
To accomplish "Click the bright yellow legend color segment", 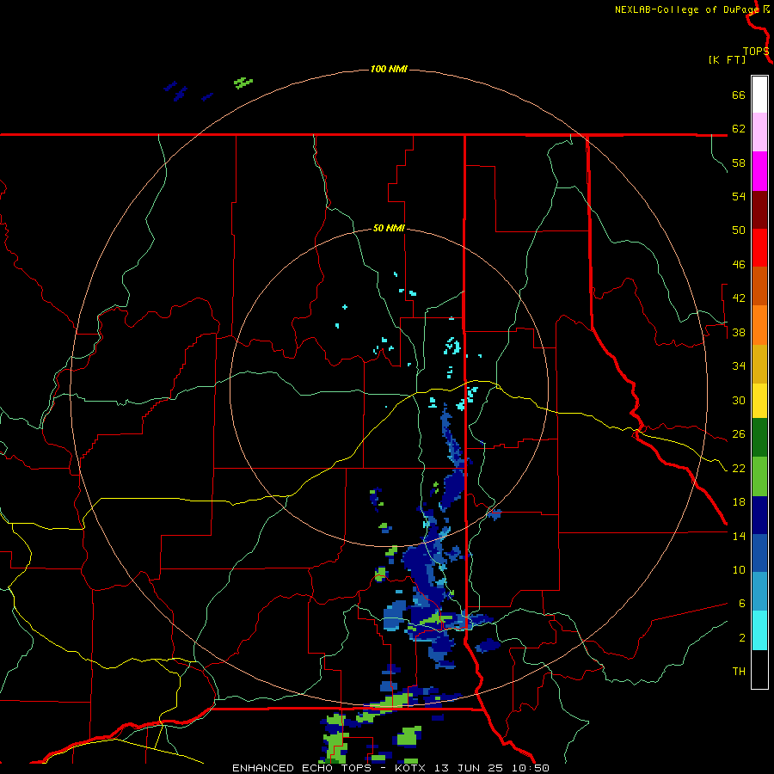I will [759, 401].
